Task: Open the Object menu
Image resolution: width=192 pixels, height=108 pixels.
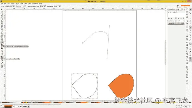Action: [x=18, y=4]
